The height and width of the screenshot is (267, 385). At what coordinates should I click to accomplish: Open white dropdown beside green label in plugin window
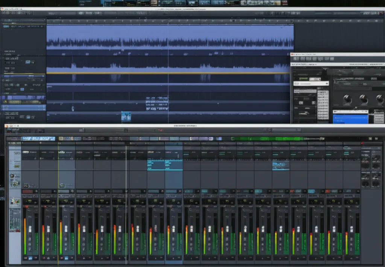(315, 79)
